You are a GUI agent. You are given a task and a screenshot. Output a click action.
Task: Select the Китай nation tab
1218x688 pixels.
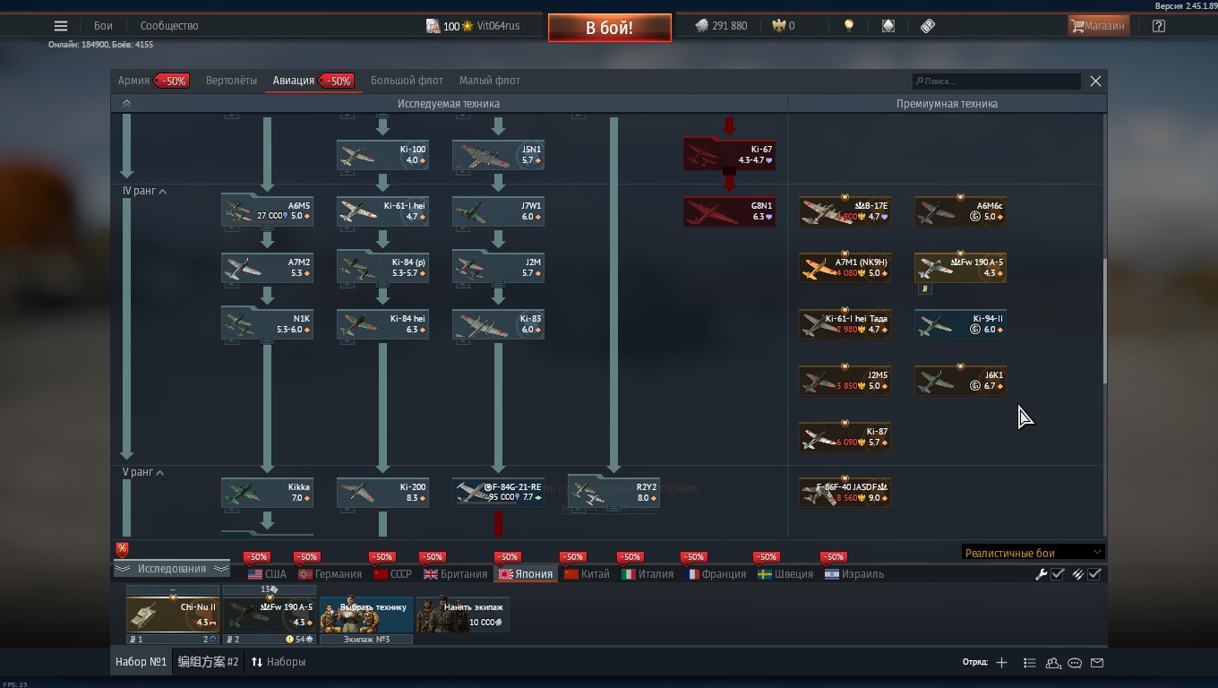coord(588,574)
